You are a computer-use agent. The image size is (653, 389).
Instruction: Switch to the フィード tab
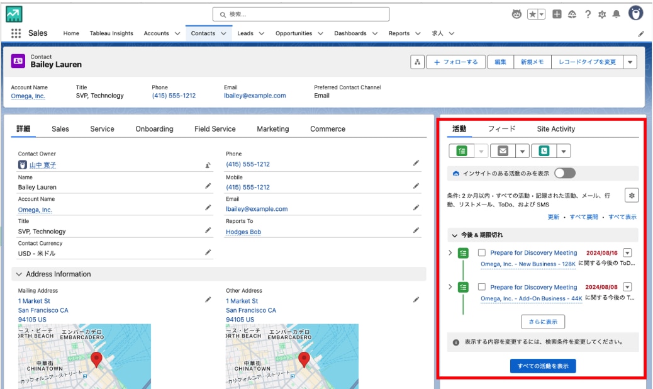(501, 129)
